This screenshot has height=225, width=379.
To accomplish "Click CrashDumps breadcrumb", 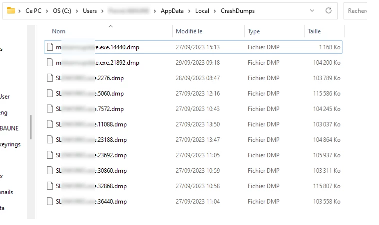I will pyautogui.click(x=238, y=11).
